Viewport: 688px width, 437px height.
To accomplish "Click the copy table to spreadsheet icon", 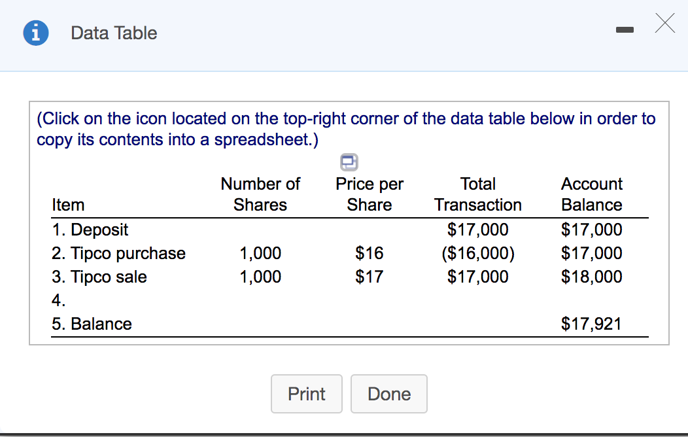I will [x=350, y=161].
